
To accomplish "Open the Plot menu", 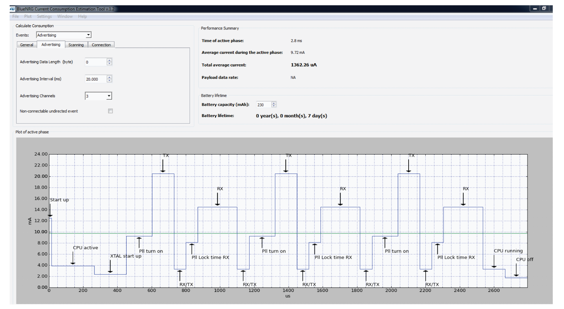I will (28, 16).
